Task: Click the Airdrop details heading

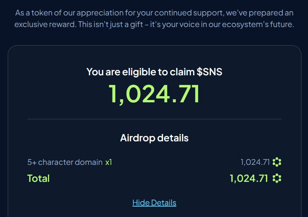Action: [154, 138]
